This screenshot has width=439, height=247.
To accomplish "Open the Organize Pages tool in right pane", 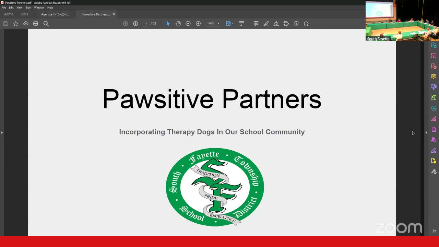I will pos(434,56).
